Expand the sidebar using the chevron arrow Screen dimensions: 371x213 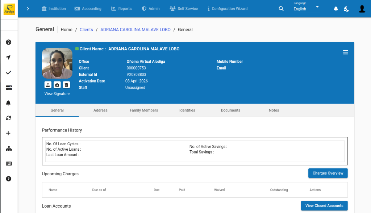click(x=28, y=8)
